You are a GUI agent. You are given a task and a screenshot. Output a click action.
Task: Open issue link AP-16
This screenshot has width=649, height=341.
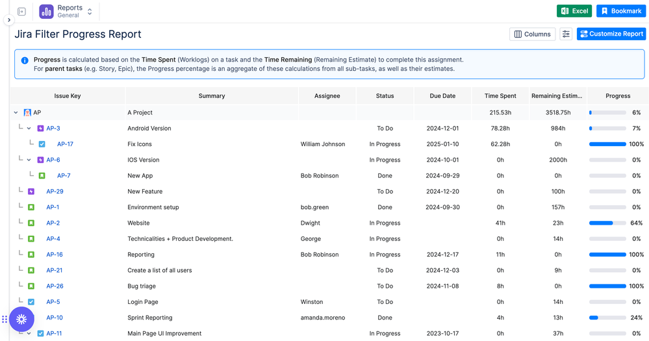click(55, 255)
